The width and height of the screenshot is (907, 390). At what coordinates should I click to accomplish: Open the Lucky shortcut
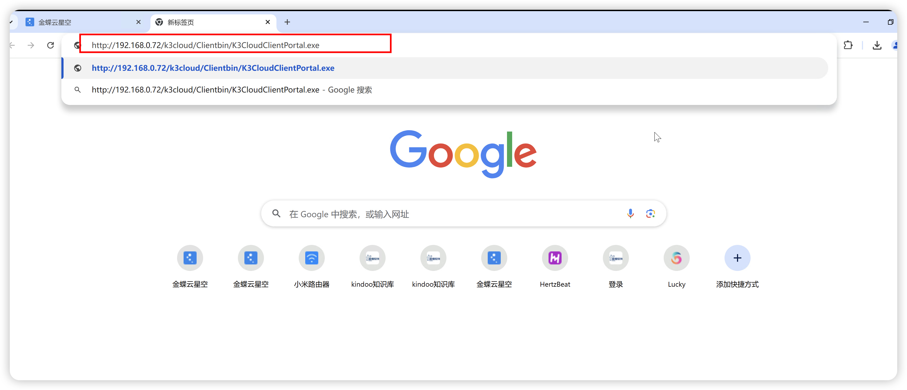click(x=676, y=267)
